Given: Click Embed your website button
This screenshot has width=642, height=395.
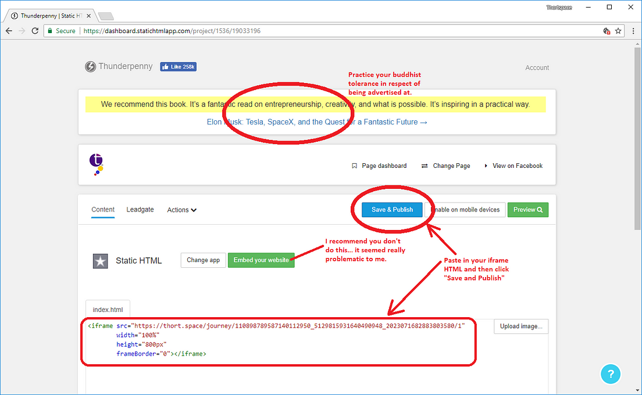Looking at the screenshot, I should [x=261, y=260].
